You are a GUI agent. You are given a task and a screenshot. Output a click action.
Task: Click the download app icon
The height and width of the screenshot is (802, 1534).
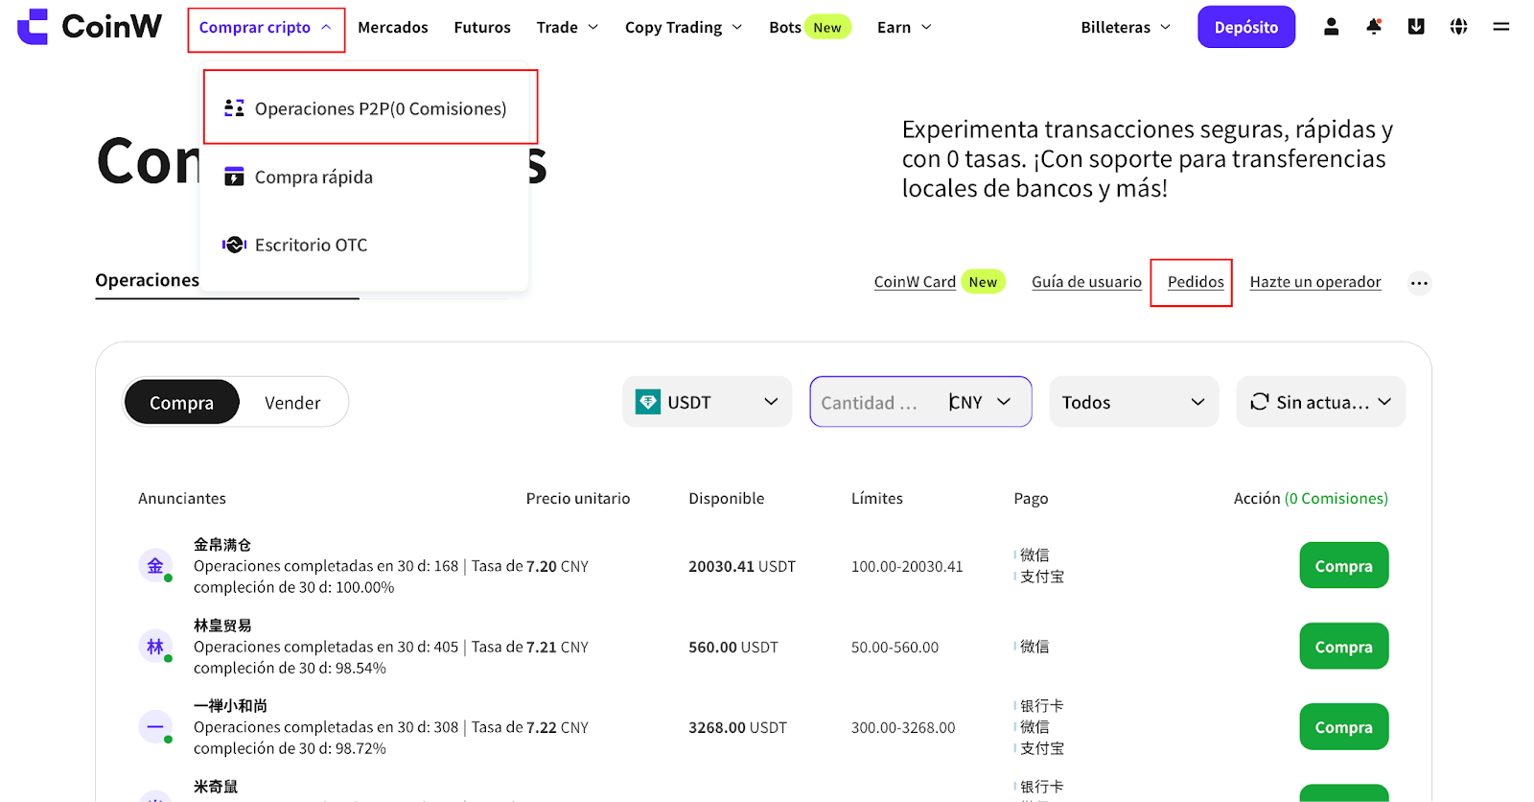click(1416, 27)
